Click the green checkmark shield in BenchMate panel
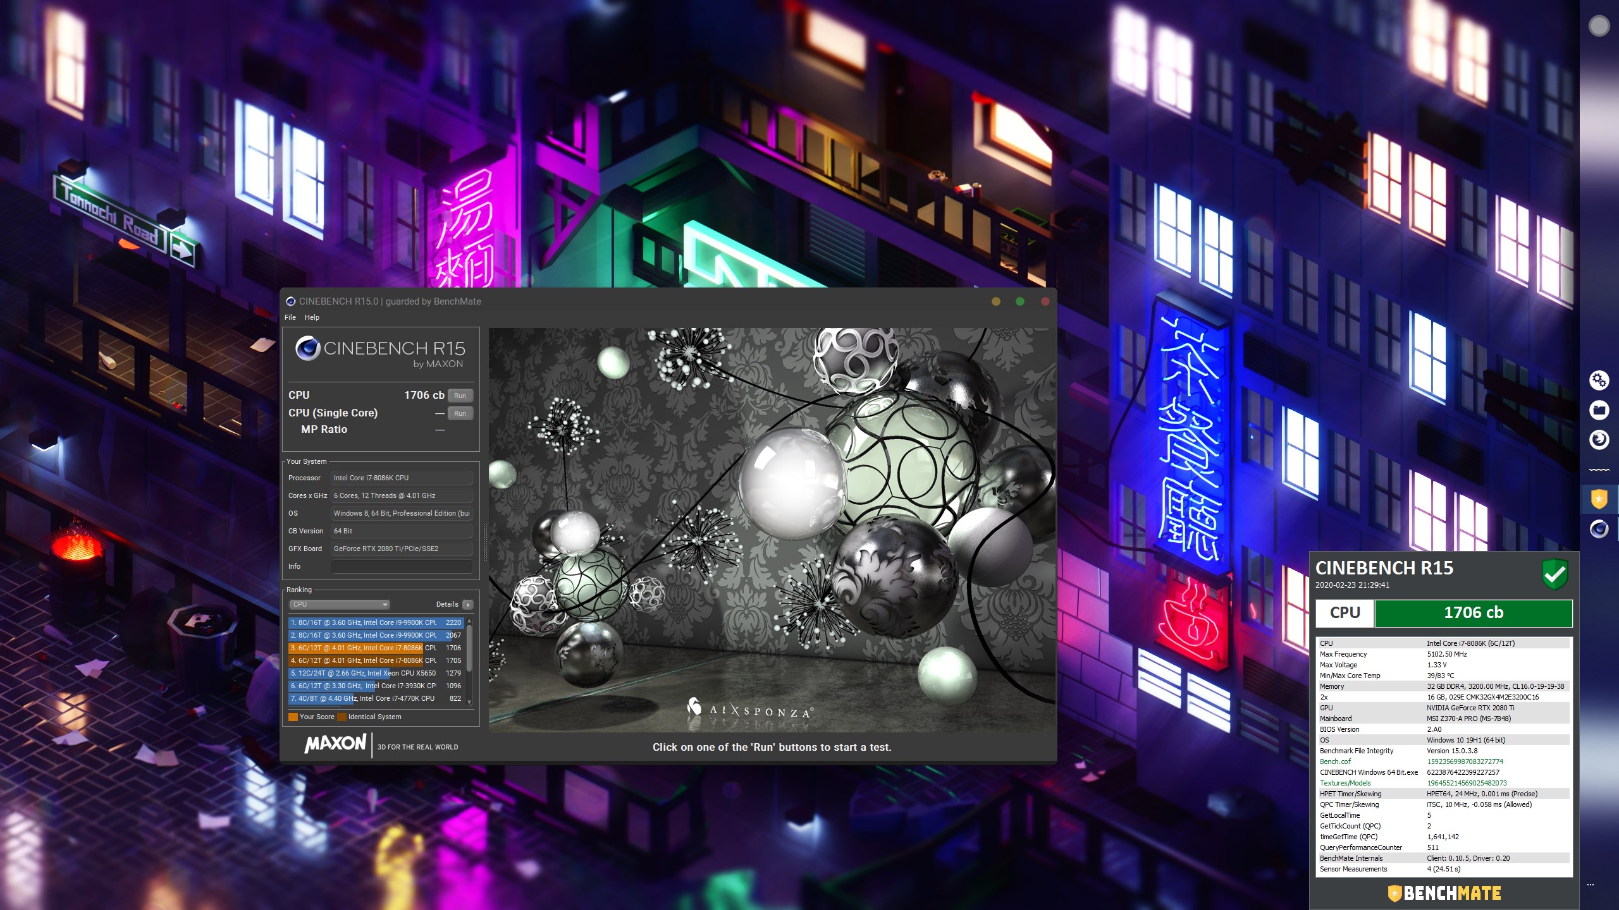The height and width of the screenshot is (910, 1619). 1554,574
